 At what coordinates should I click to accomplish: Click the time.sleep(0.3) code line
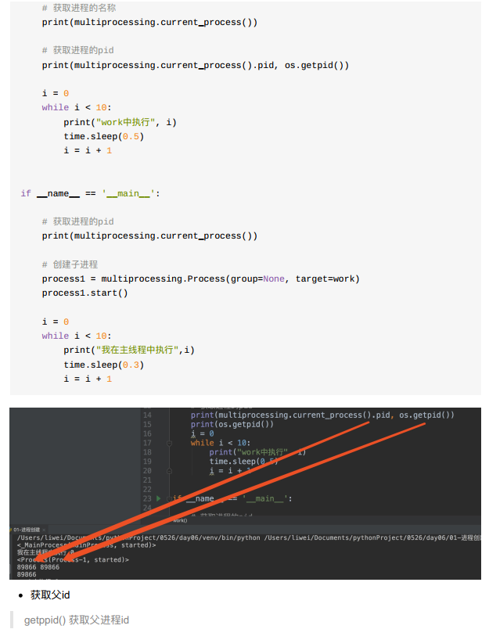[103, 365]
